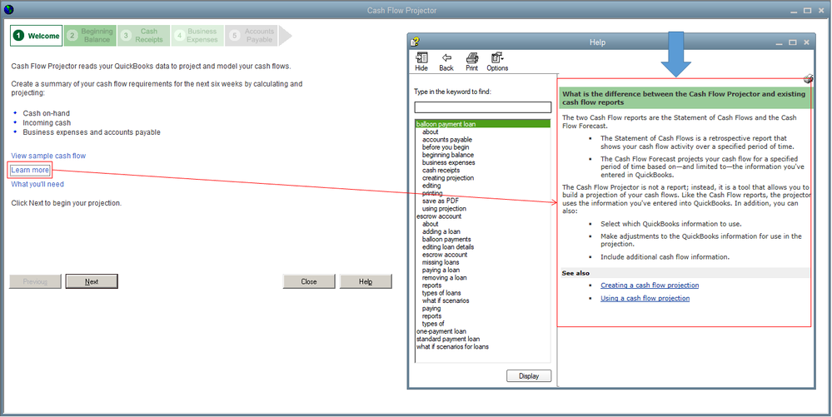Viewport: 832px width, 417px height.
Task: Select 'what if scenarios for loans' entry
Action: (452, 347)
